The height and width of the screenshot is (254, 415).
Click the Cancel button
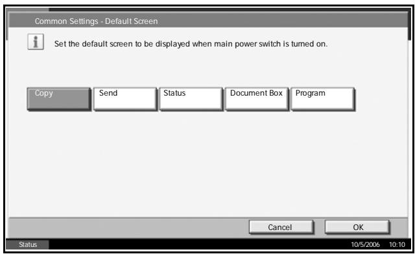[x=281, y=227]
